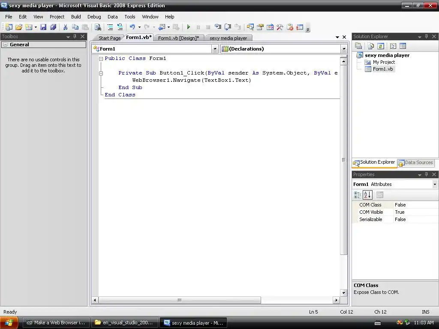Viewport: 439px width, 329px height.
Task: Collapse the General group in Toolbox
Action: (x=5, y=45)
